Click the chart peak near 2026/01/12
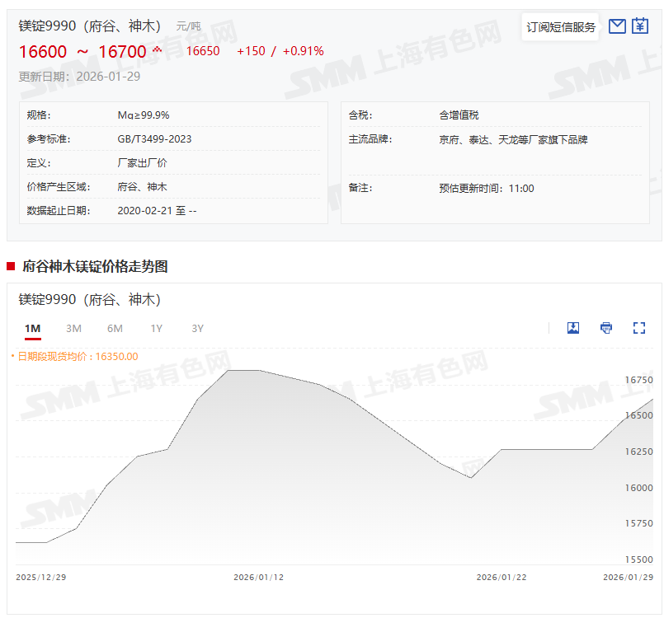The image size is (664, 618). point(243,371)
